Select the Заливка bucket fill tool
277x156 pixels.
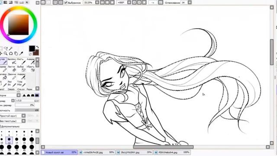coord(3,76)
